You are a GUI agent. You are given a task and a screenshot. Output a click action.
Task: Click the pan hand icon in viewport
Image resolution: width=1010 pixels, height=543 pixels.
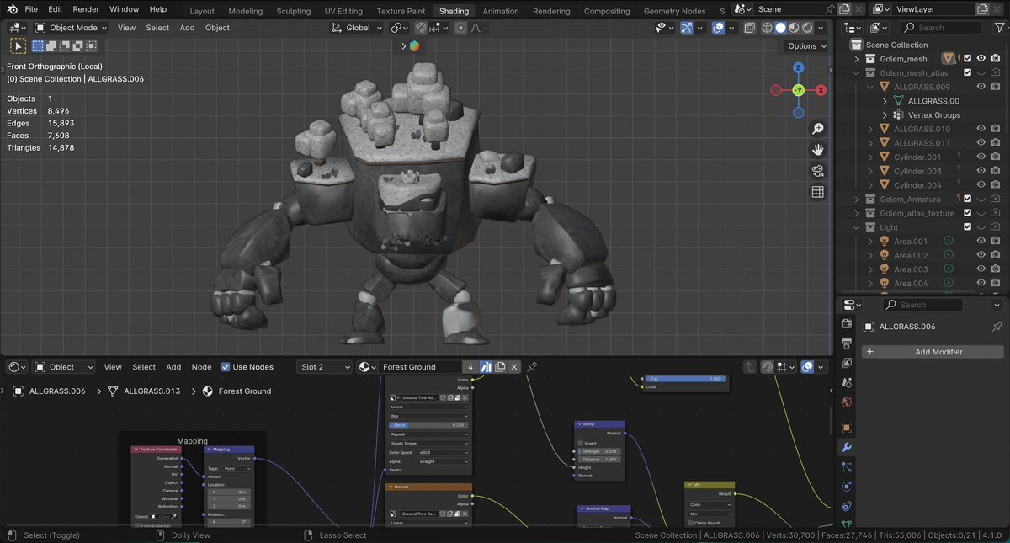tap(817, 150)
